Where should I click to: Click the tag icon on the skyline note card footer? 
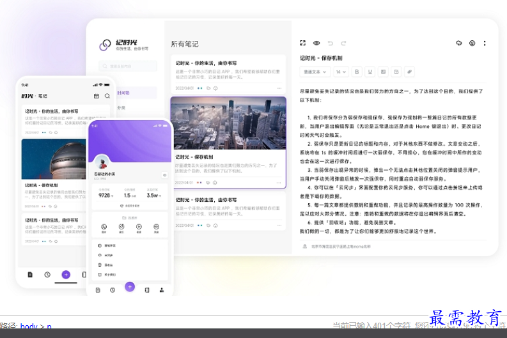208,183
